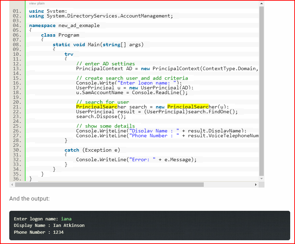Click the scrollbar up arrow
Viewport: 295px width, 244px height.
(x=261, y=3)
